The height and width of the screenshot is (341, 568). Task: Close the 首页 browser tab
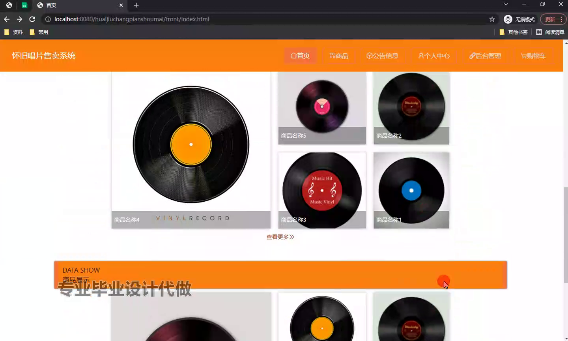click(121, 5)
